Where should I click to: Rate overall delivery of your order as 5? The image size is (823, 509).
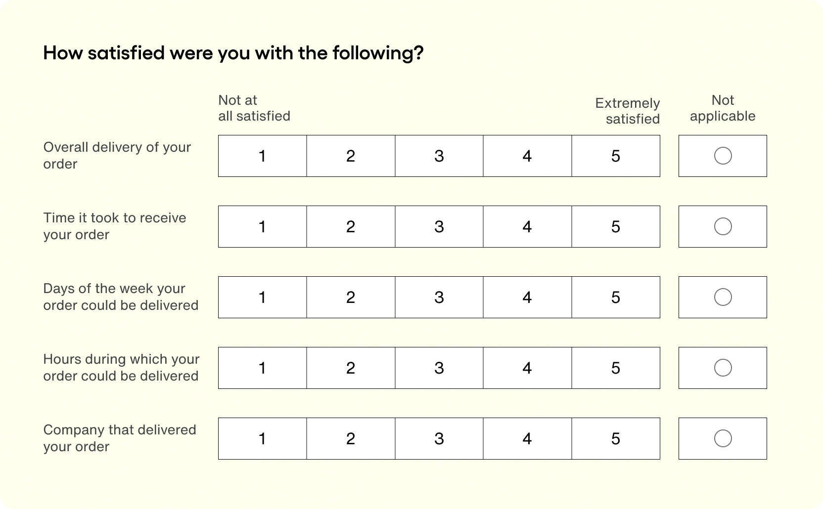(x=616, y=156)
